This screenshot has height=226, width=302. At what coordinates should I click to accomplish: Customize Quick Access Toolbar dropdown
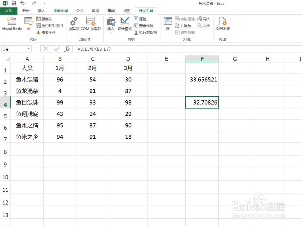click(x=44, y=3)
